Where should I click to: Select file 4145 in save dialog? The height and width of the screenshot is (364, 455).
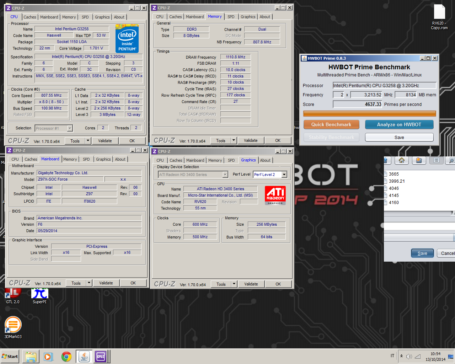394,196
